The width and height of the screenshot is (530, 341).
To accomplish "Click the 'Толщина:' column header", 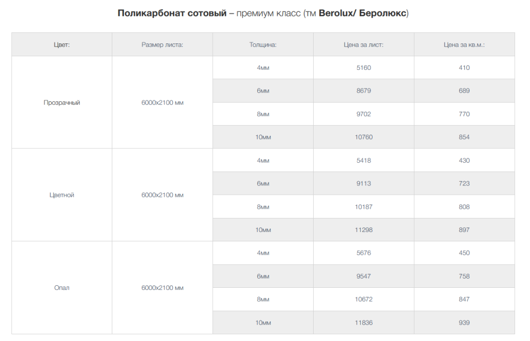I will click(x=262, y=44).
